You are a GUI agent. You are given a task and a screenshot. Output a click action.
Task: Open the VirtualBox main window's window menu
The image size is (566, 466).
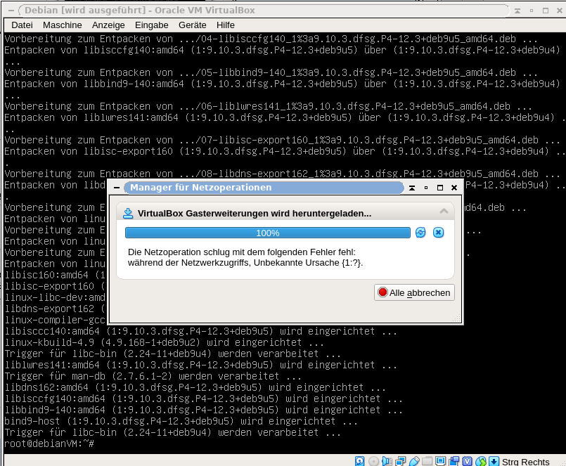click(11, 11)
